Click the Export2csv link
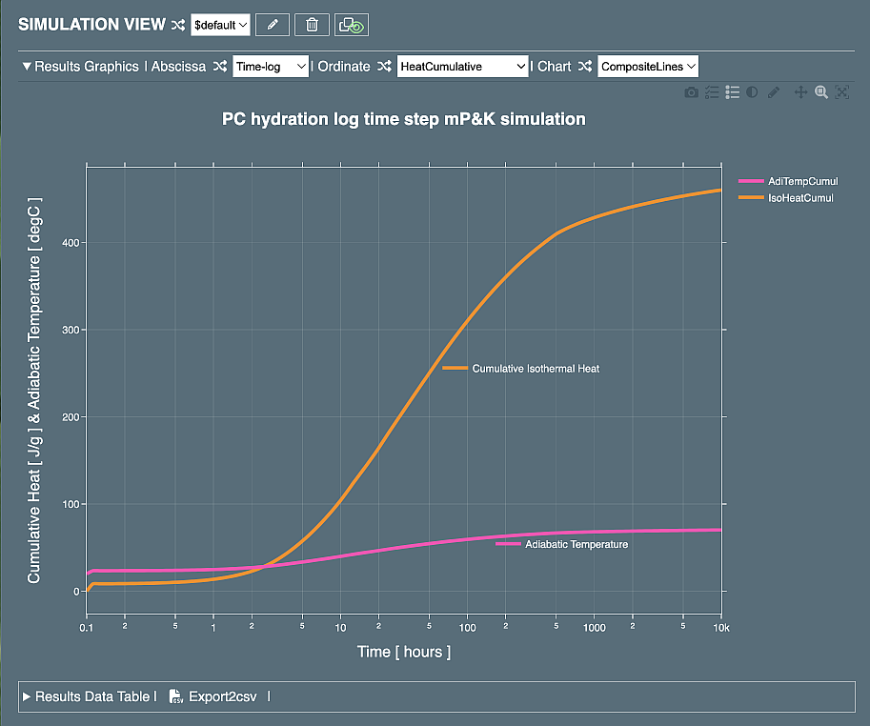Image resolution: width=870 pixels, height=726 pixels. click(222, 696)
